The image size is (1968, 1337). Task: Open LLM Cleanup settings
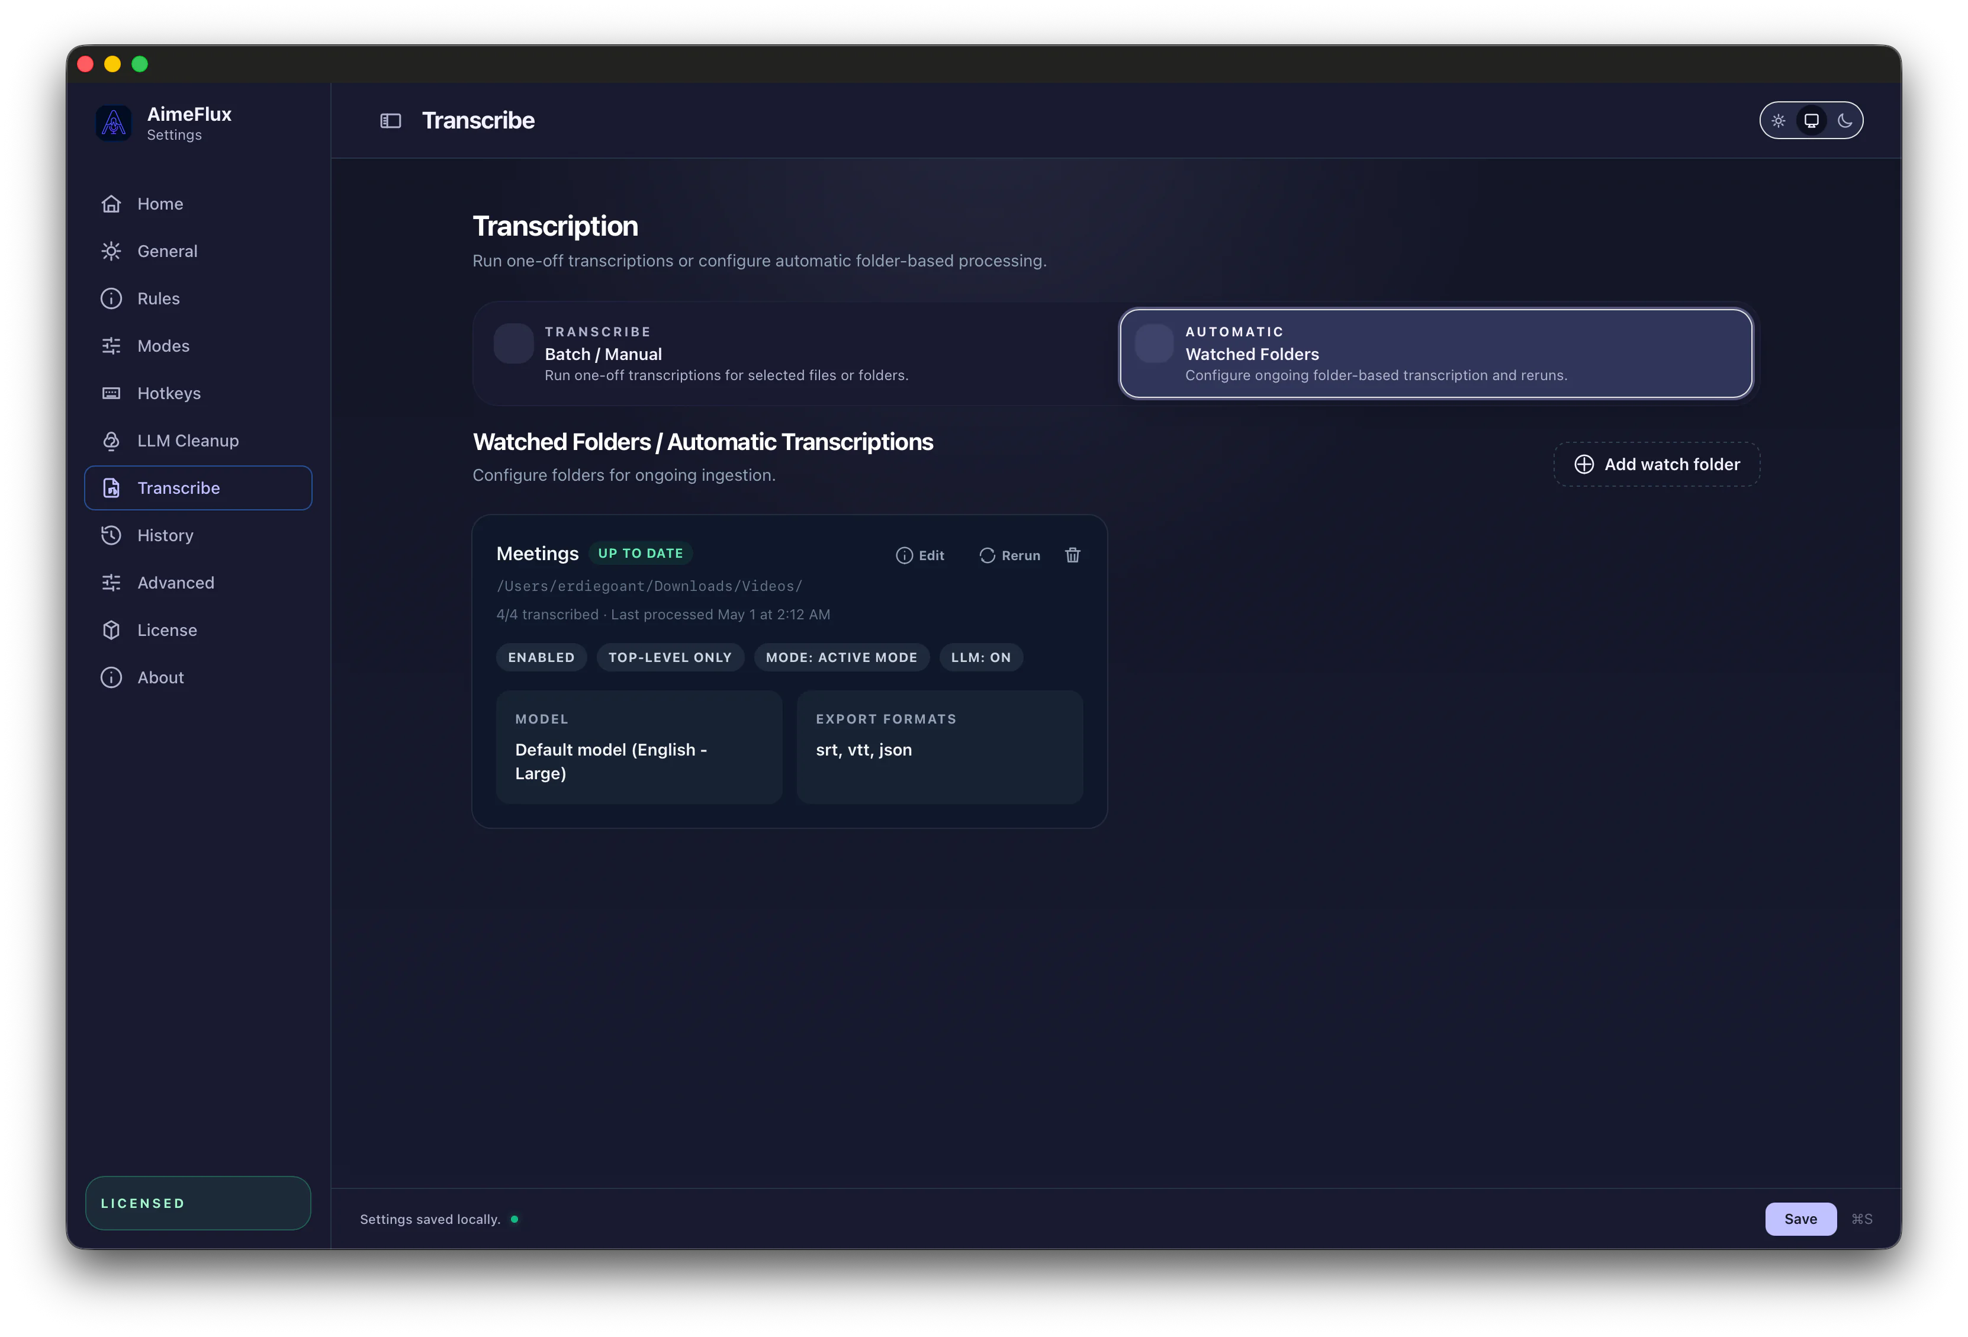click(198, 441)
